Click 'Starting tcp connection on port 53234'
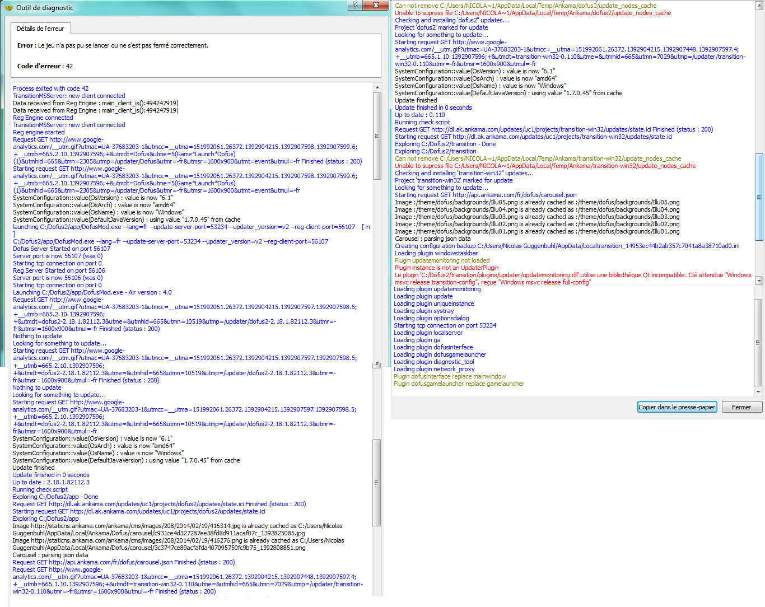The width and height of the screenshot is (765, 607). pos(445,325)
